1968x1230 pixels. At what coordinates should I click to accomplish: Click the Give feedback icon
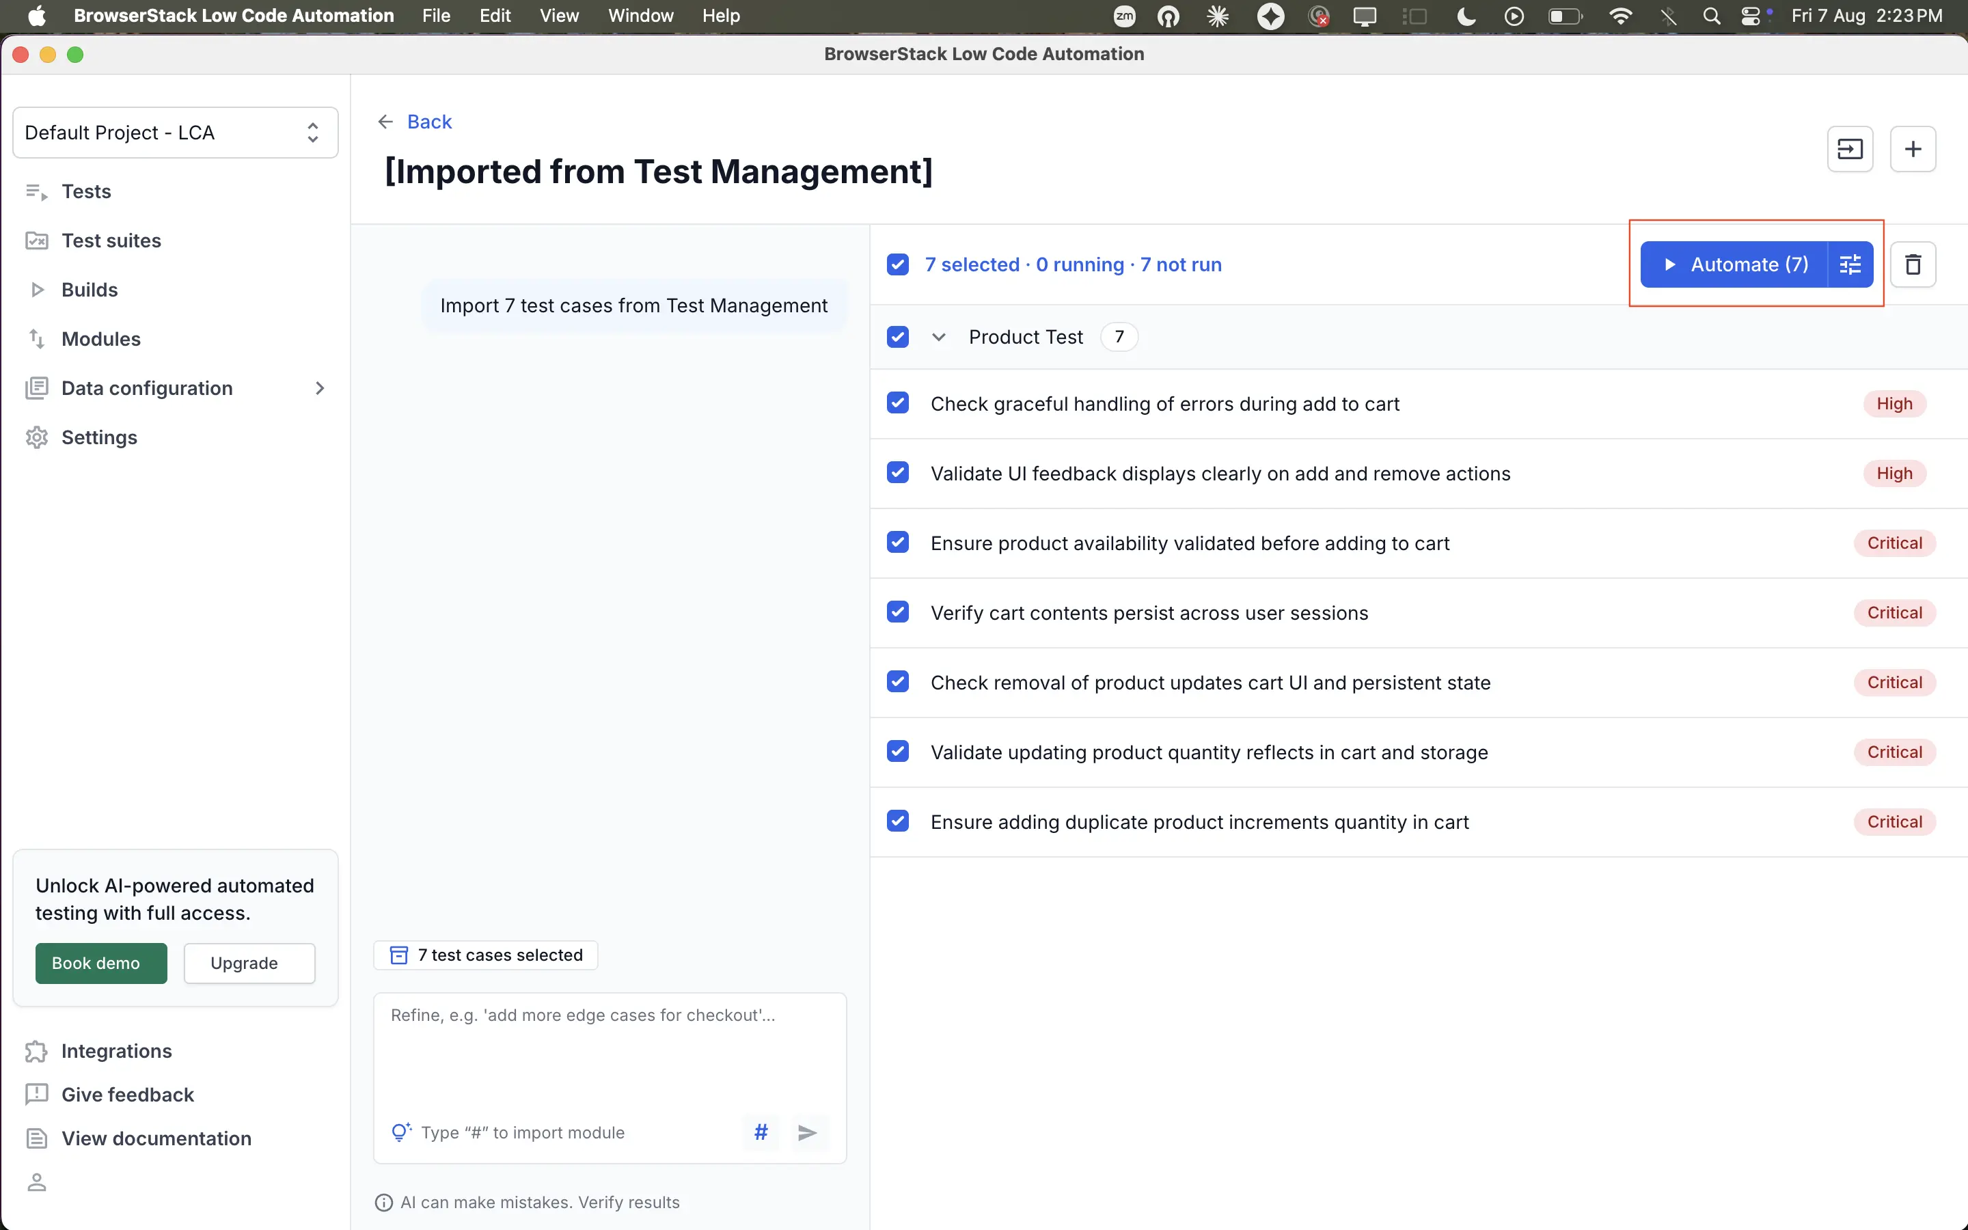click(37, 1095)
